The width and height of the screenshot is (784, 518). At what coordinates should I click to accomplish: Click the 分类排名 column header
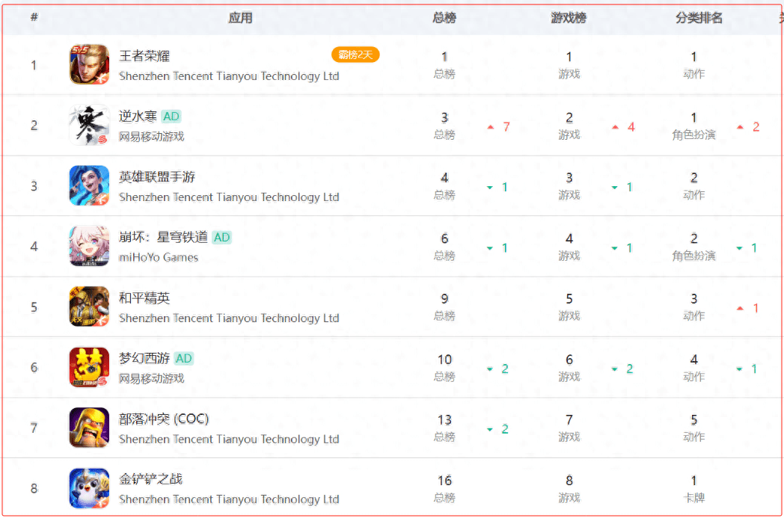point(699,18)
